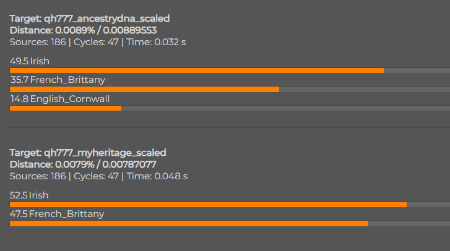The width and height of the screenshot is (450, 251).
Task: Select the 47.5 French_Brittany label
Action: tap(57, 214)
